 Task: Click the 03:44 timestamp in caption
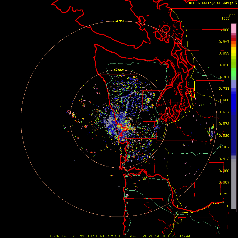coord(184,236)
